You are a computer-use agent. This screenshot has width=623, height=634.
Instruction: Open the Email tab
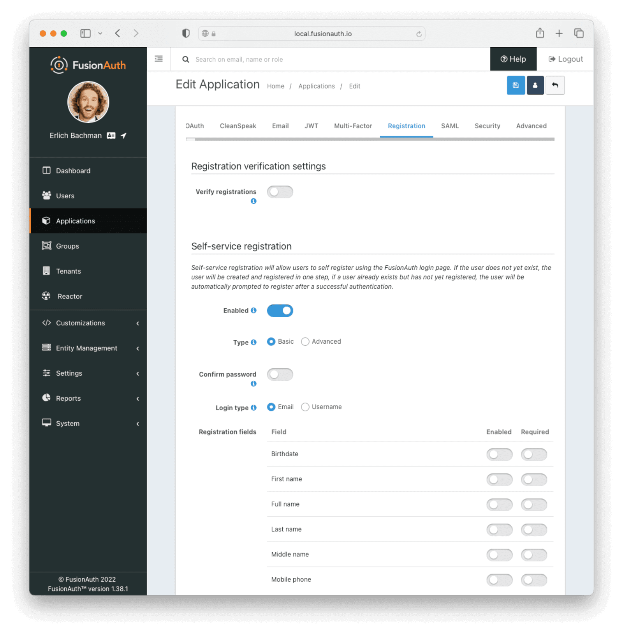(x=280, y=126)
